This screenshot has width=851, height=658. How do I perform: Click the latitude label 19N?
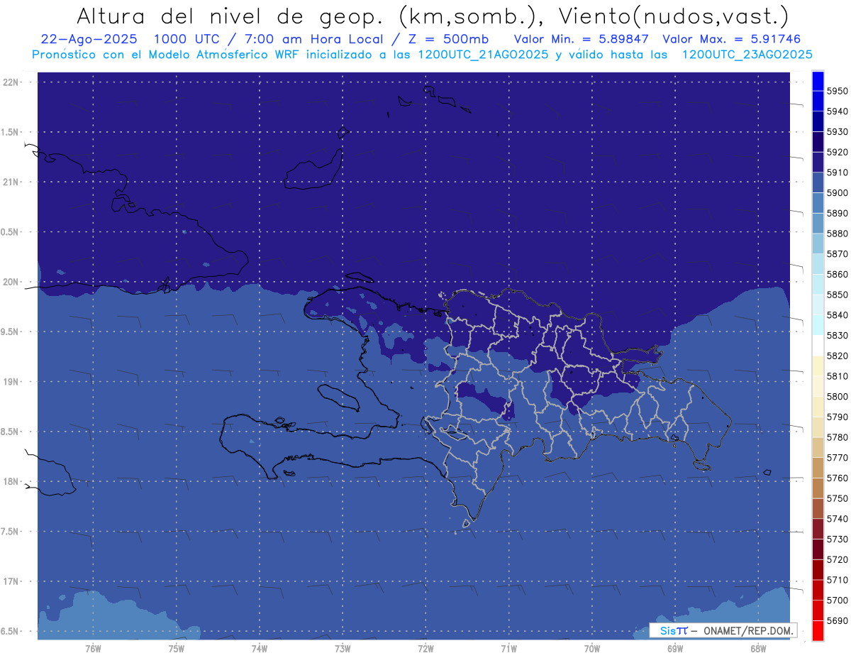pyautogui.click(x=12, y=381)
